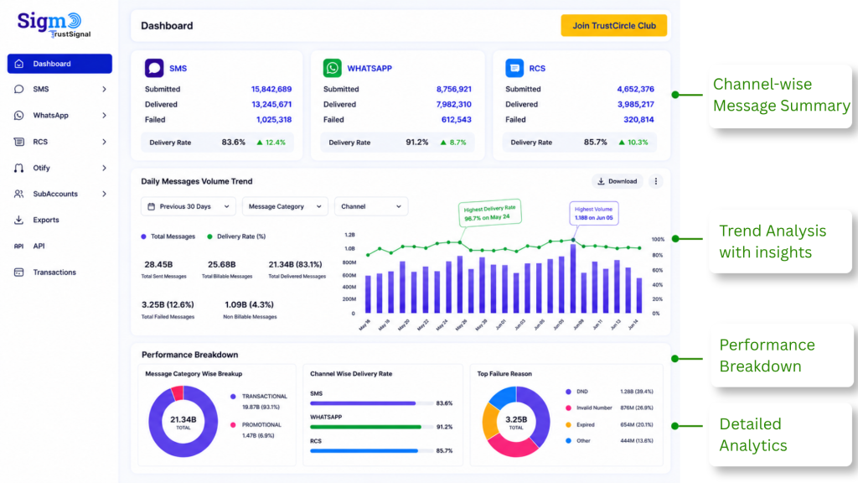The width and height of the screenshot is (858, 483).
Task: Click the Dashboard home icon
Action: pyautogui.click(x=19, y=64)
